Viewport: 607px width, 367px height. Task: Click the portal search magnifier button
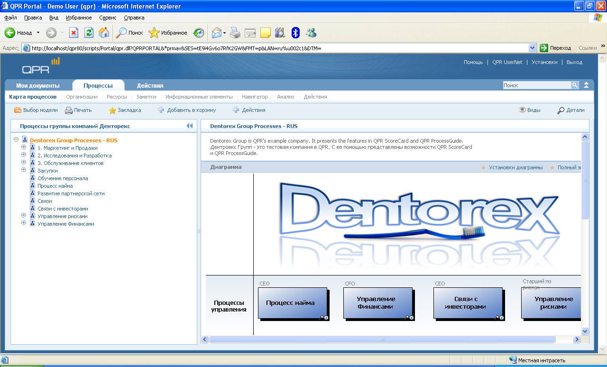(x=575, y=85)
